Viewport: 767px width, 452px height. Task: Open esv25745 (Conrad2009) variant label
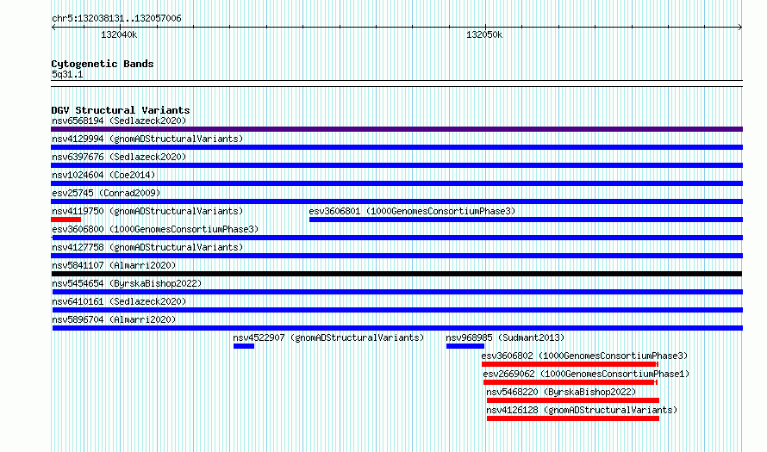pos(106,193)
